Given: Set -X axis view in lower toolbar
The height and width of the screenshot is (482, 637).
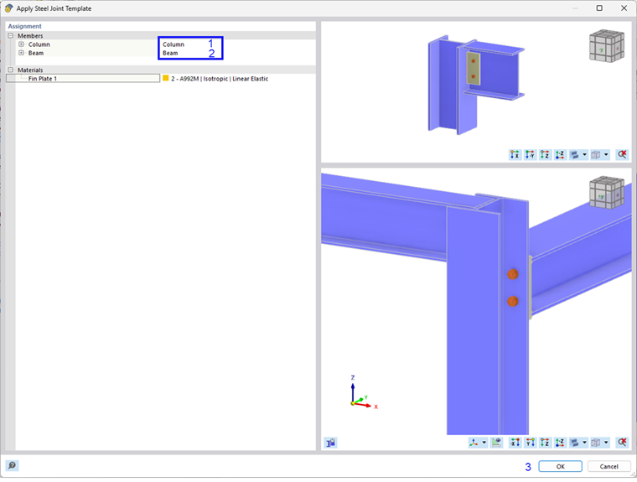Looking at the screenshot, I should click(x=515, y=443).
